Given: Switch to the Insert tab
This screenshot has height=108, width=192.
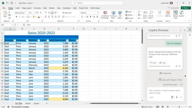Looking at the screenshot, I should 17,8.
